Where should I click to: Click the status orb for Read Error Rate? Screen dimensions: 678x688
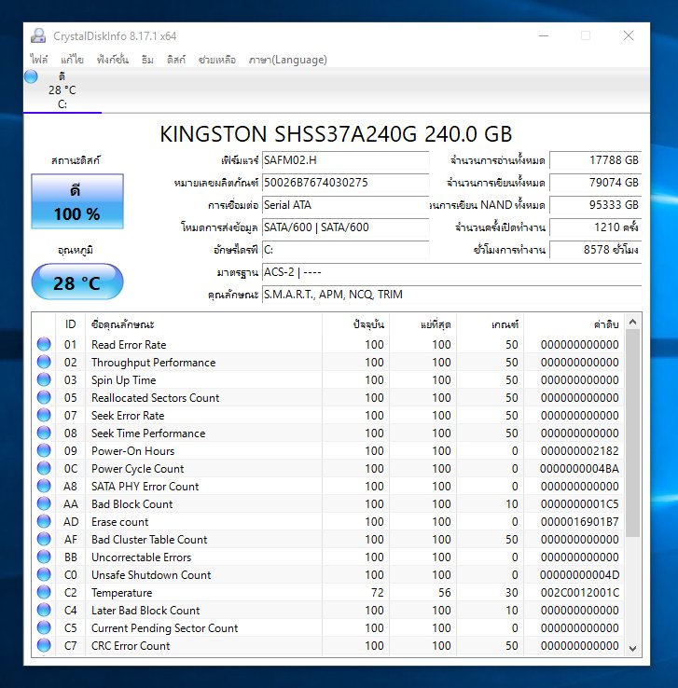(44, 345)
